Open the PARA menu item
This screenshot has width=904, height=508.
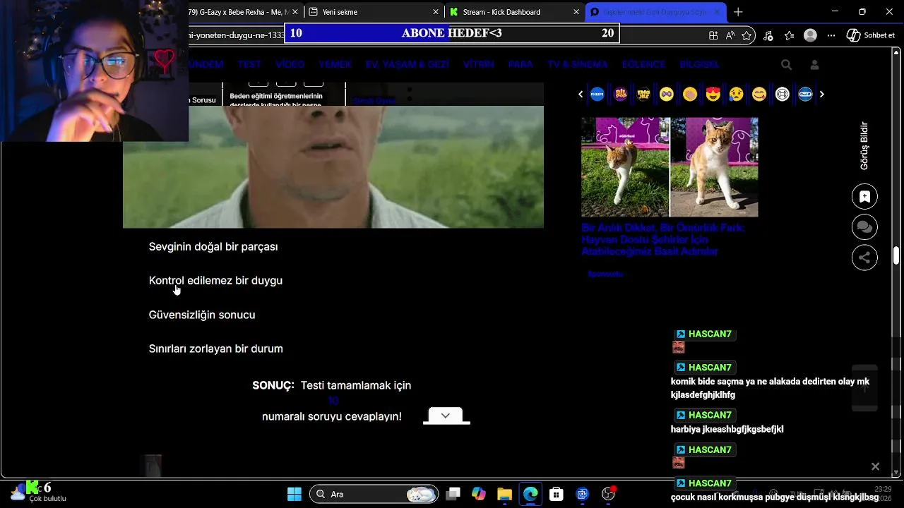[x=521, y=64]
